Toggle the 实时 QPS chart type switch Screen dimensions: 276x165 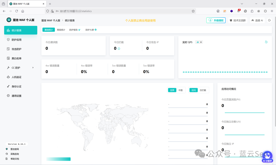(199, 42)
